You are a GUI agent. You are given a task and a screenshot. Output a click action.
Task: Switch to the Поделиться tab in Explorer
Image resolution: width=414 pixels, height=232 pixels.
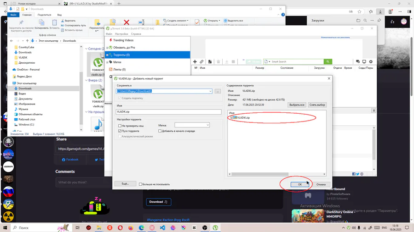(44, 15)
